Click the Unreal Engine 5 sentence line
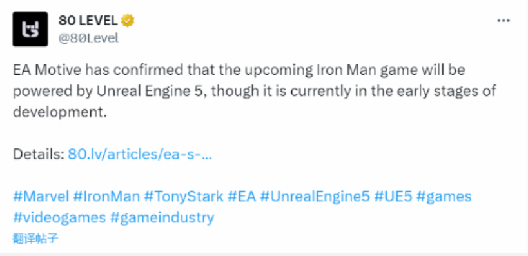 click(x=255, y=92)
